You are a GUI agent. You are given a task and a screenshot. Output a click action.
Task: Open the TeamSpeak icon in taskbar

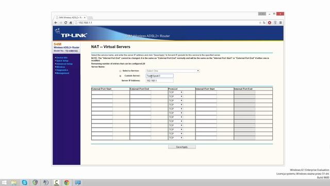pyautogui.click(x=46, y=182)
